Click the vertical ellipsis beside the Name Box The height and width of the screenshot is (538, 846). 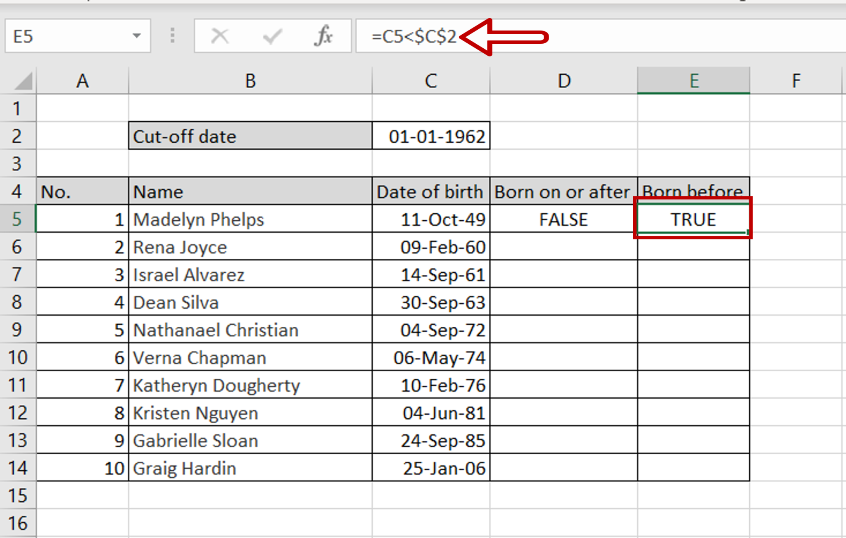[172, 36]
